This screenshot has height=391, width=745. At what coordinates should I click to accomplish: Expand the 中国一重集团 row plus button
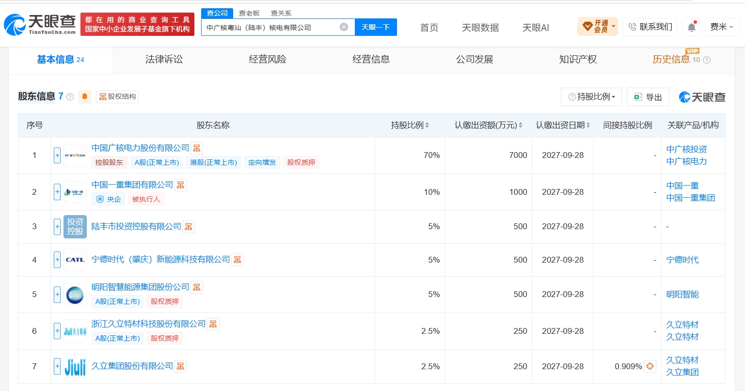[x=57, y=192]
